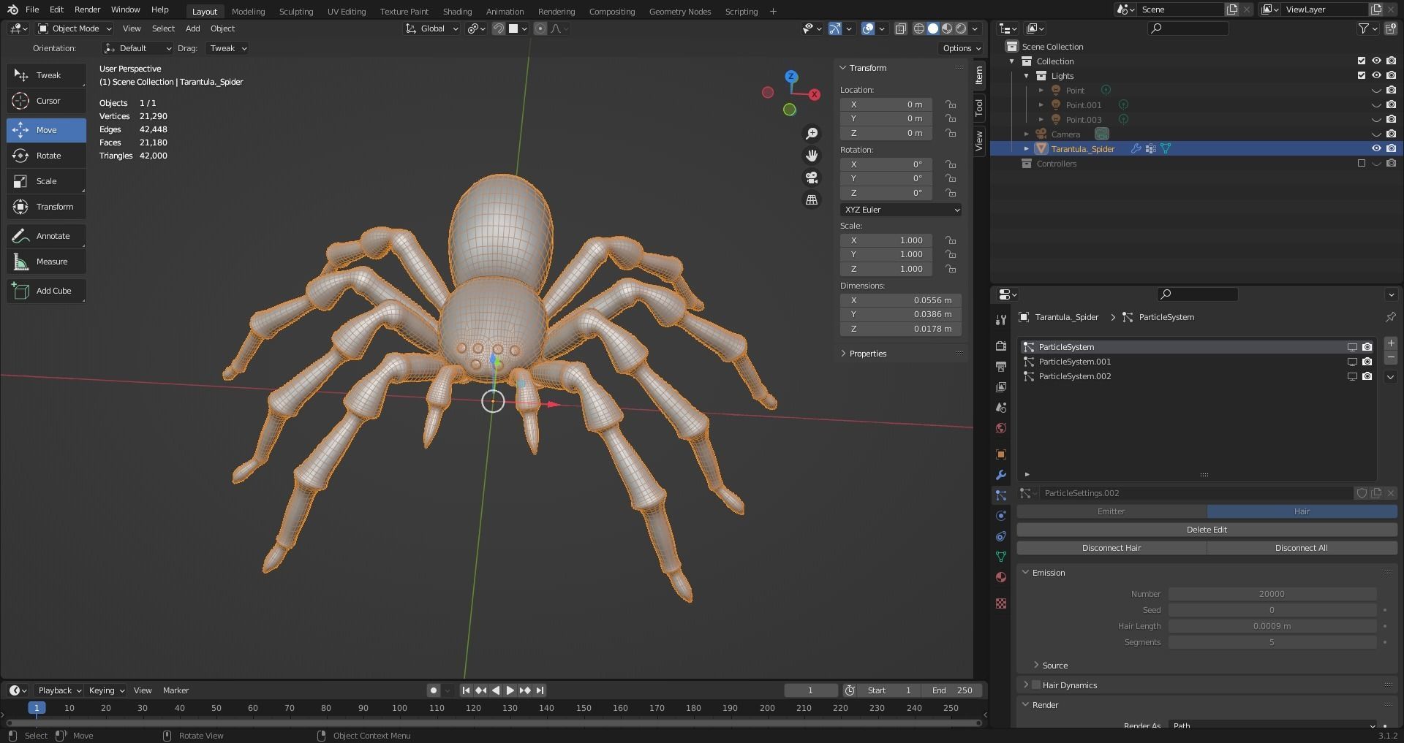The image size is (1404, 743).
Task: Pin the properties editor context
Action: pyautogui.click(x=1390, y=317)
